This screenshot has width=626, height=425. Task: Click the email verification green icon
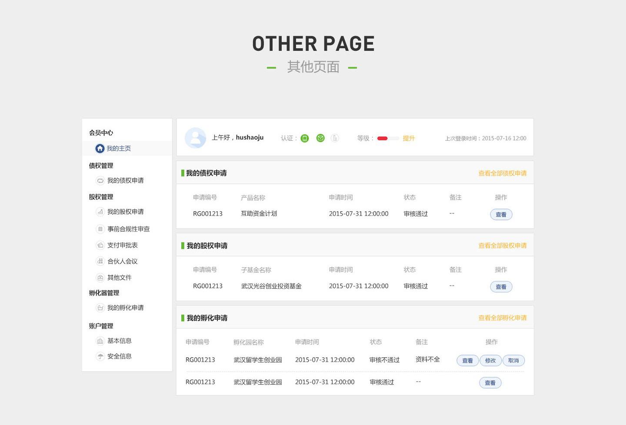[x=320, y=138]
